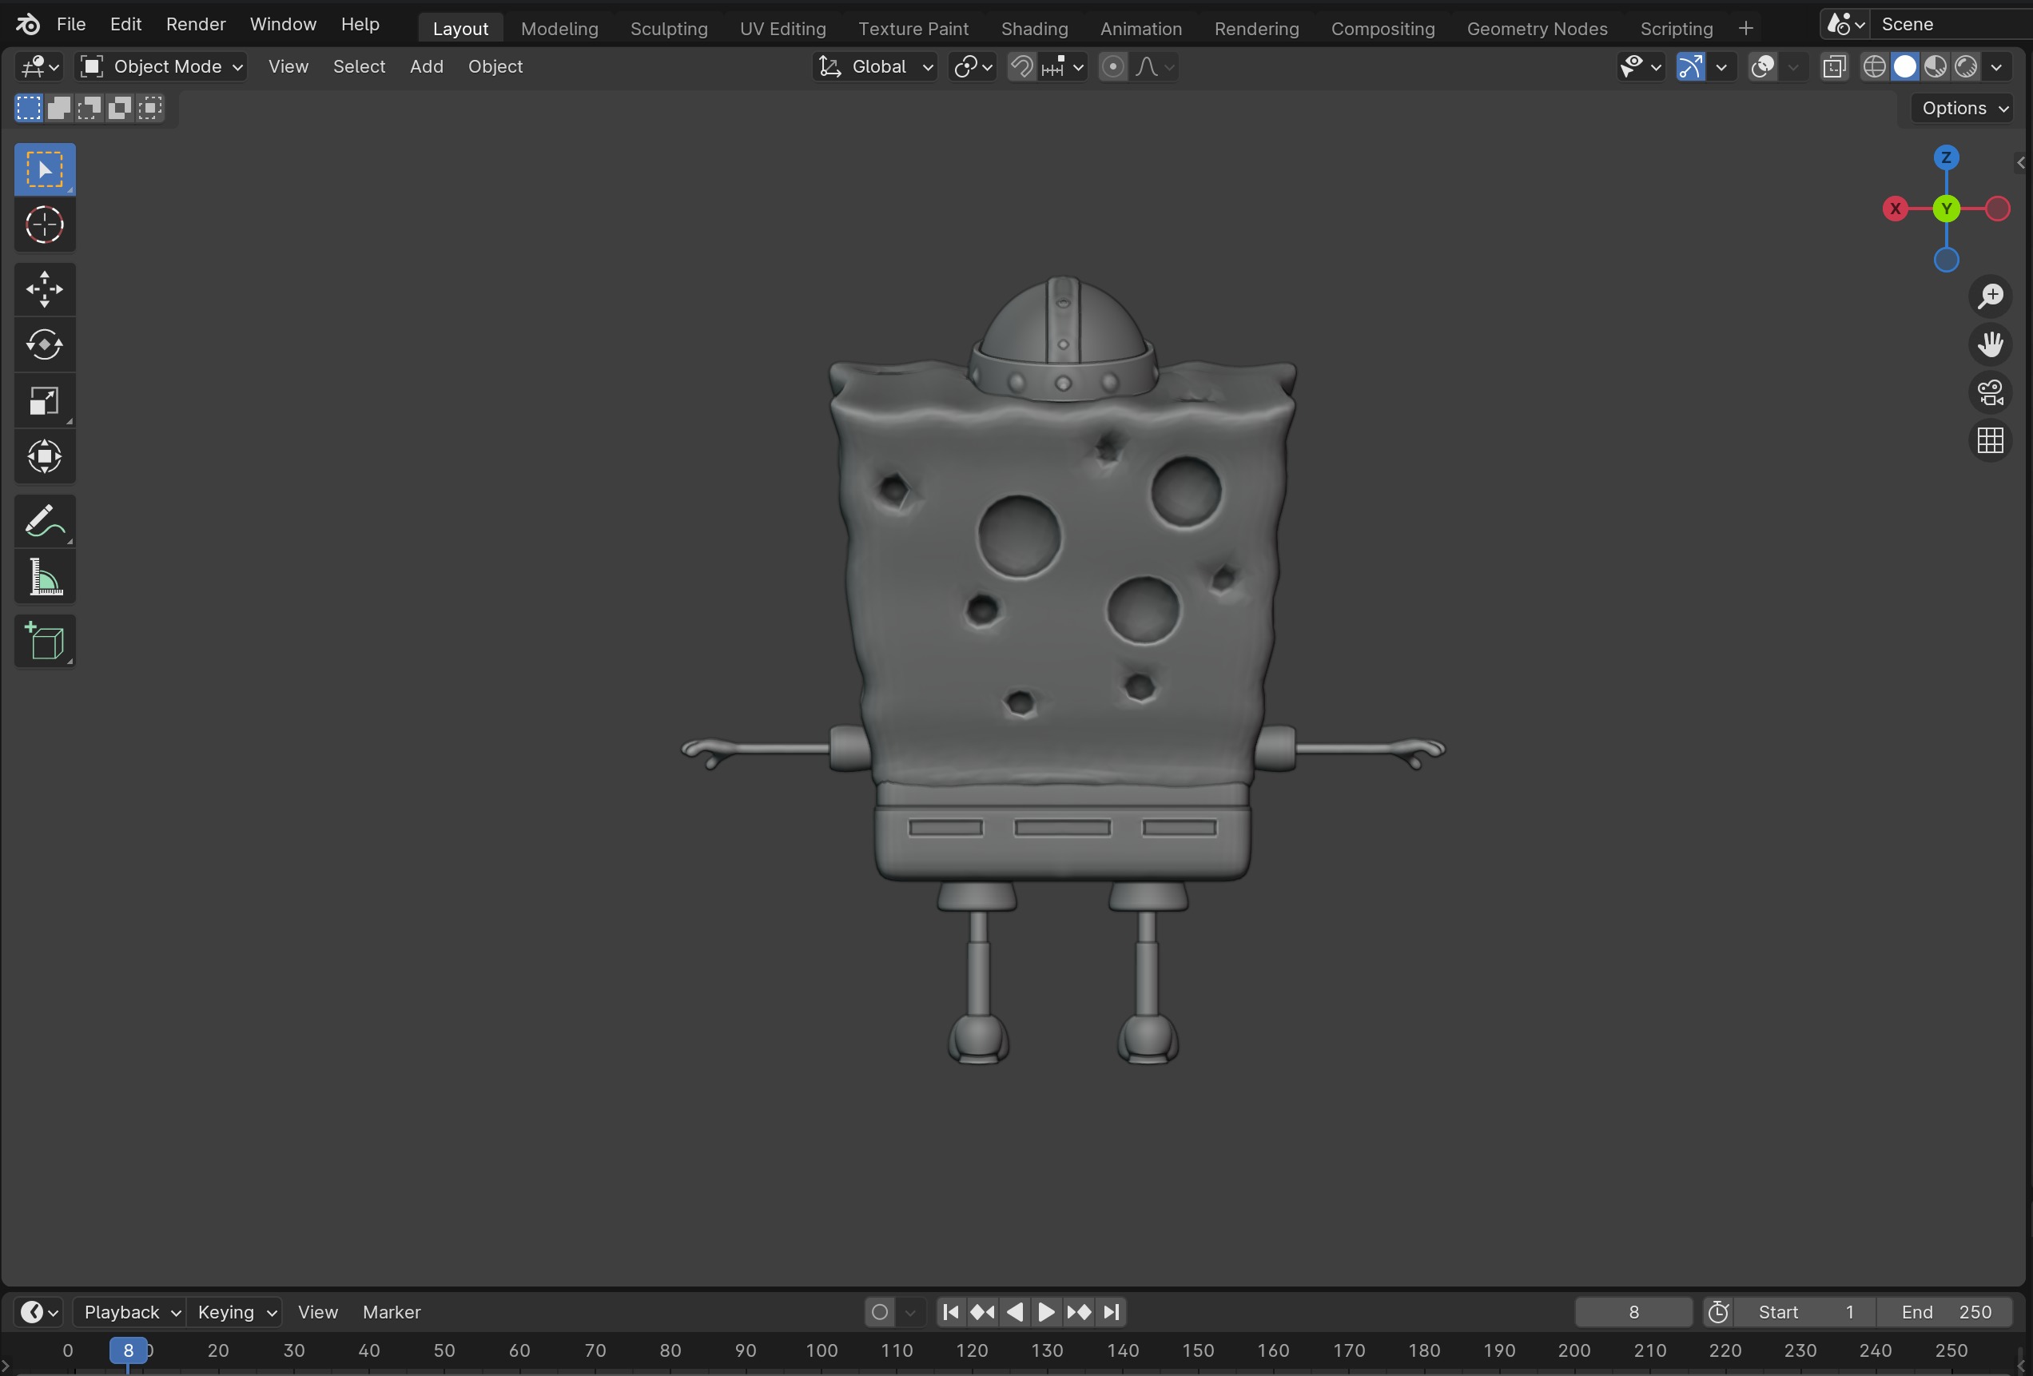This screenshot has width=2033, height=1376.
Task: Toggle proportional editing
Action: coord(1112,67)
